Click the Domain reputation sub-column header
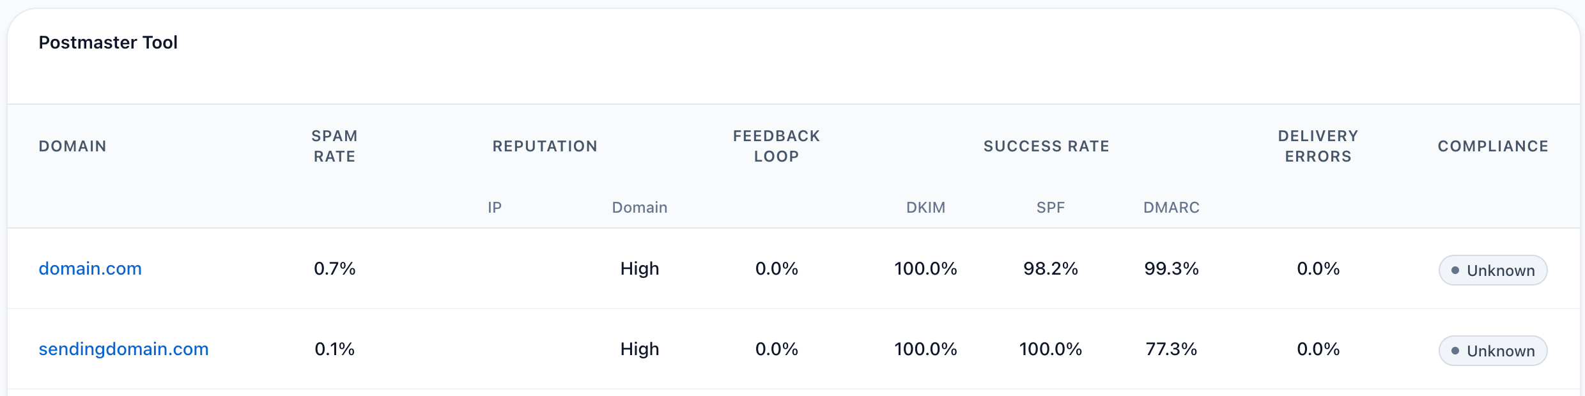 639,207
